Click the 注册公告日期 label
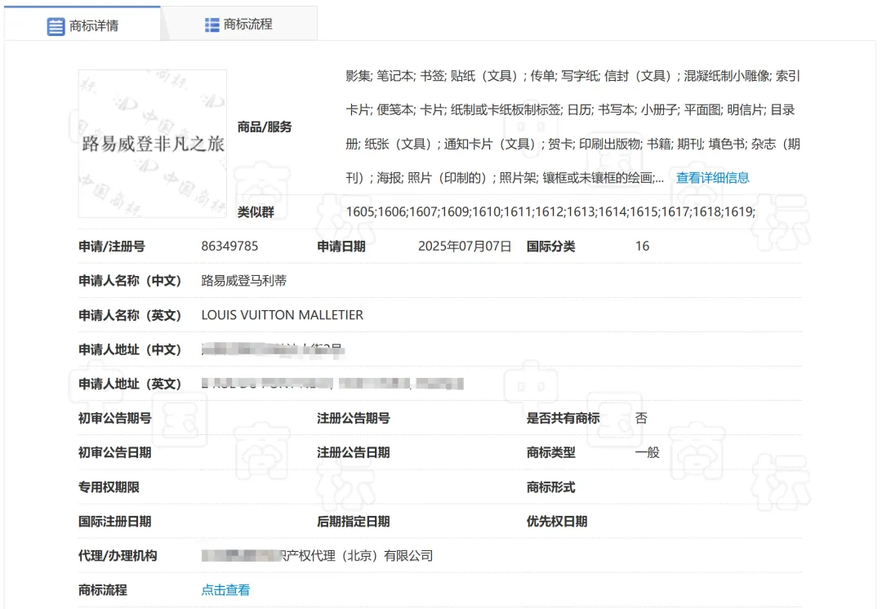Viewport: 882px width, 609px height. 354,453
